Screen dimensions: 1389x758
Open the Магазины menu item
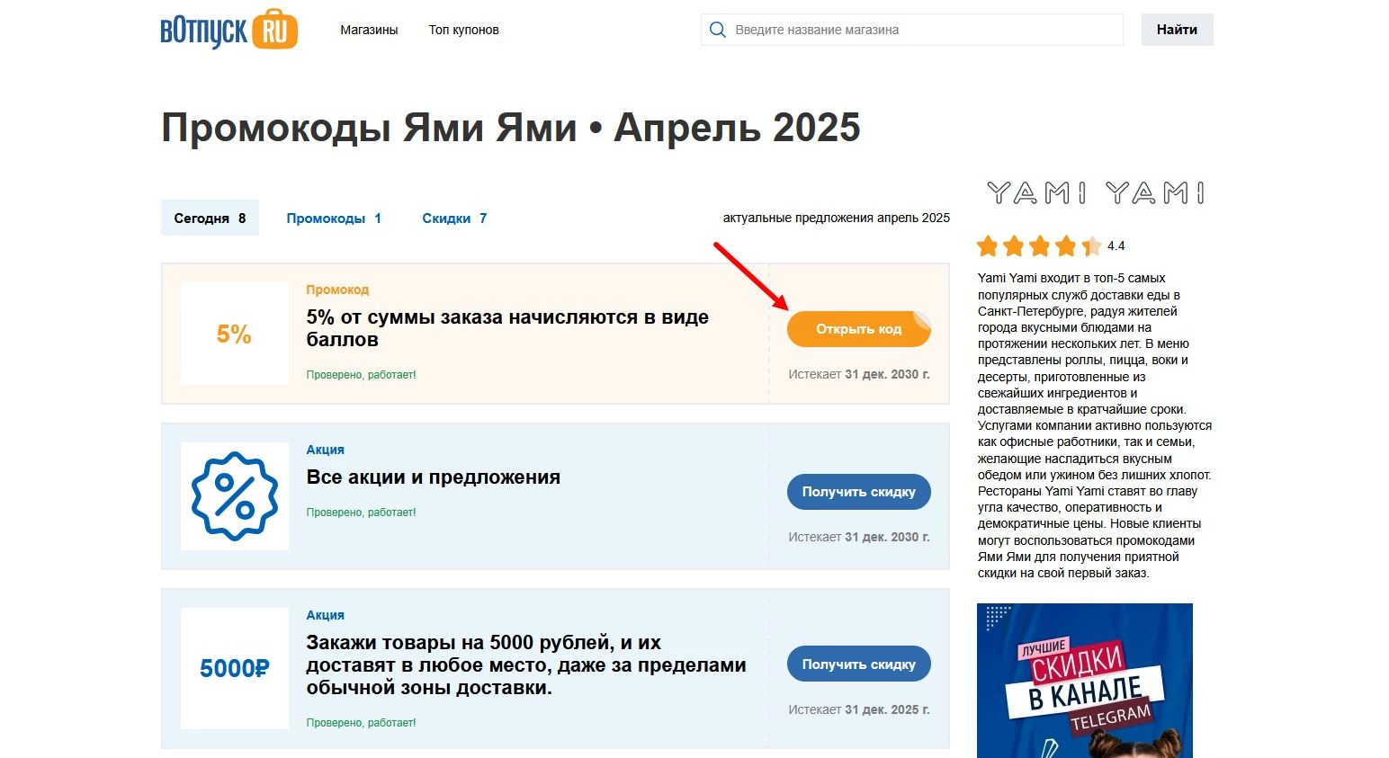pyautogui.click(x=368, y=30)
